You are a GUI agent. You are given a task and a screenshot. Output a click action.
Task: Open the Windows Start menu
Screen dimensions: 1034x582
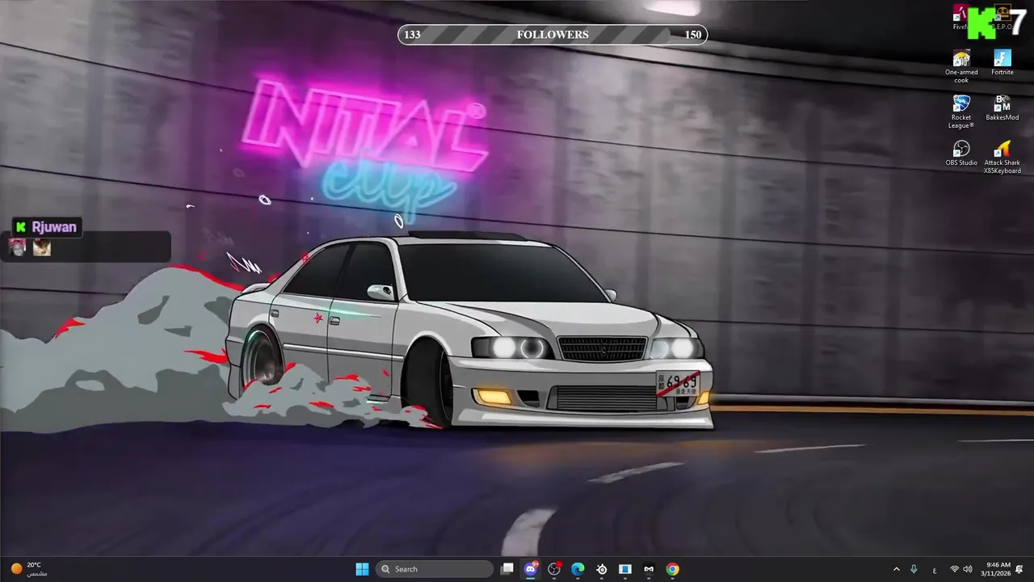tap(362, 569)
